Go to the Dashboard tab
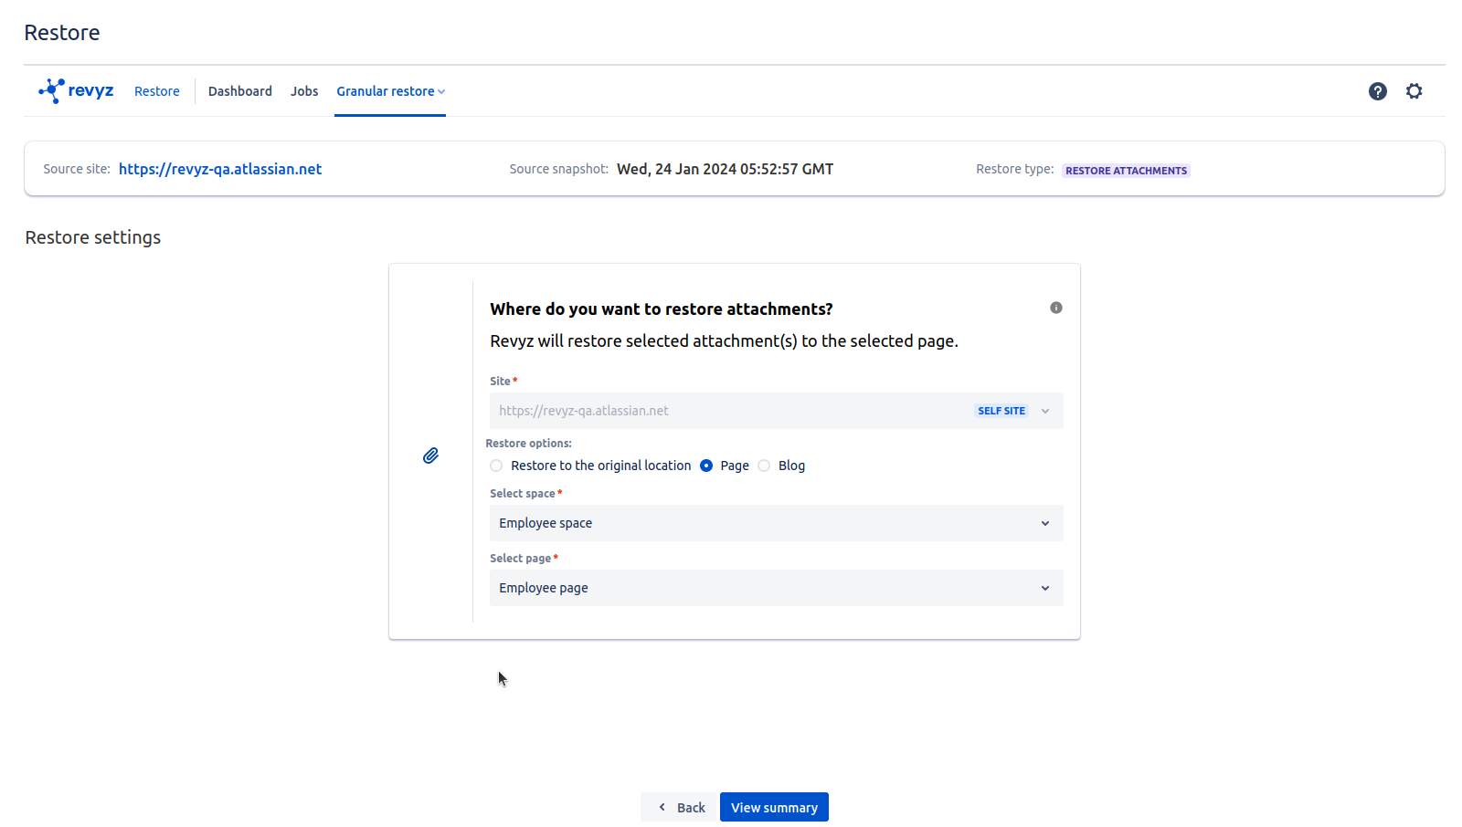1462x827 pixels. [x=239, y=91]
